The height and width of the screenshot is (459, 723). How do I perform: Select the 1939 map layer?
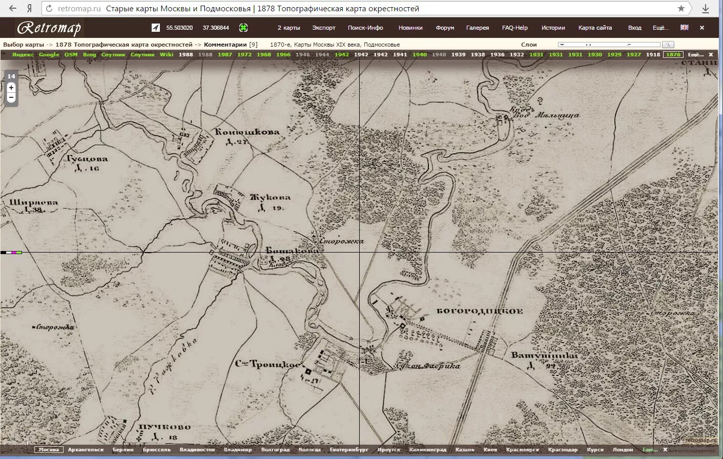459,54
